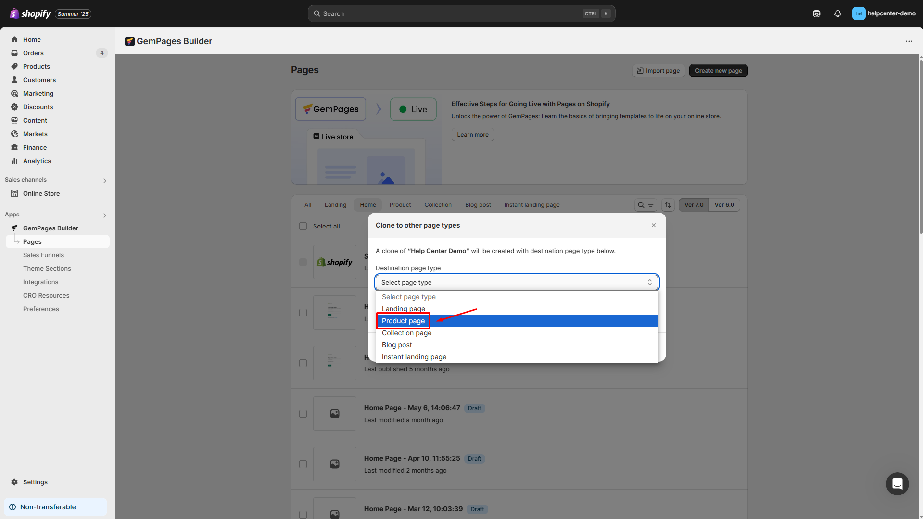Open the GemPages Builder app icon in sidebar
The image size is (923, 519).
coord(14,228)
